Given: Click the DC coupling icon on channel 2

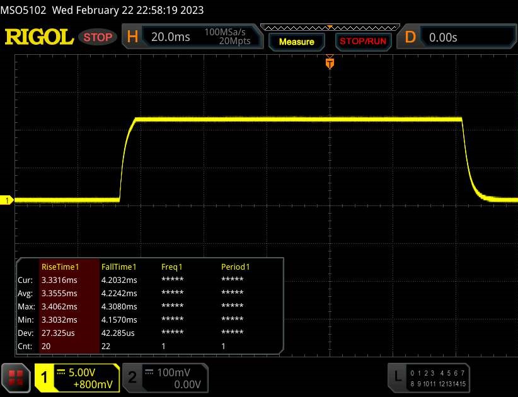Looking at the screenshot, I should pyautogui.click(x=149, y=372).
